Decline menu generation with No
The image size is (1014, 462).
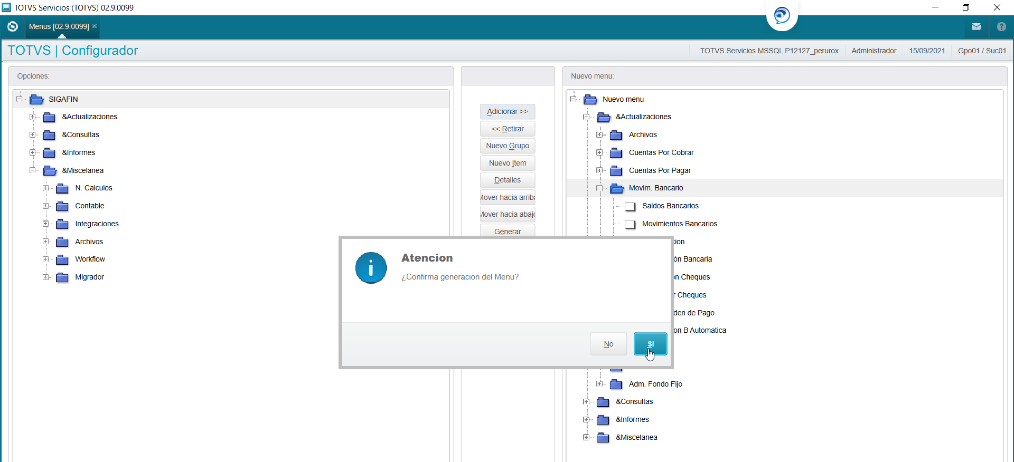608,344
